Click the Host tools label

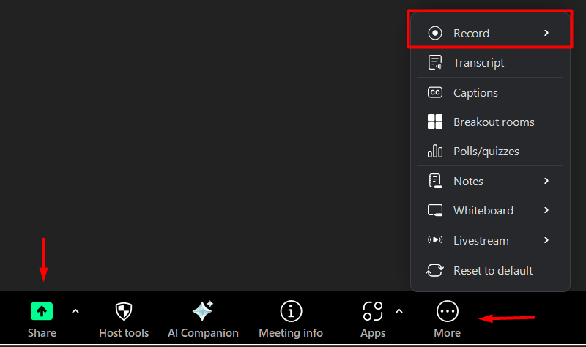[124, 333]
